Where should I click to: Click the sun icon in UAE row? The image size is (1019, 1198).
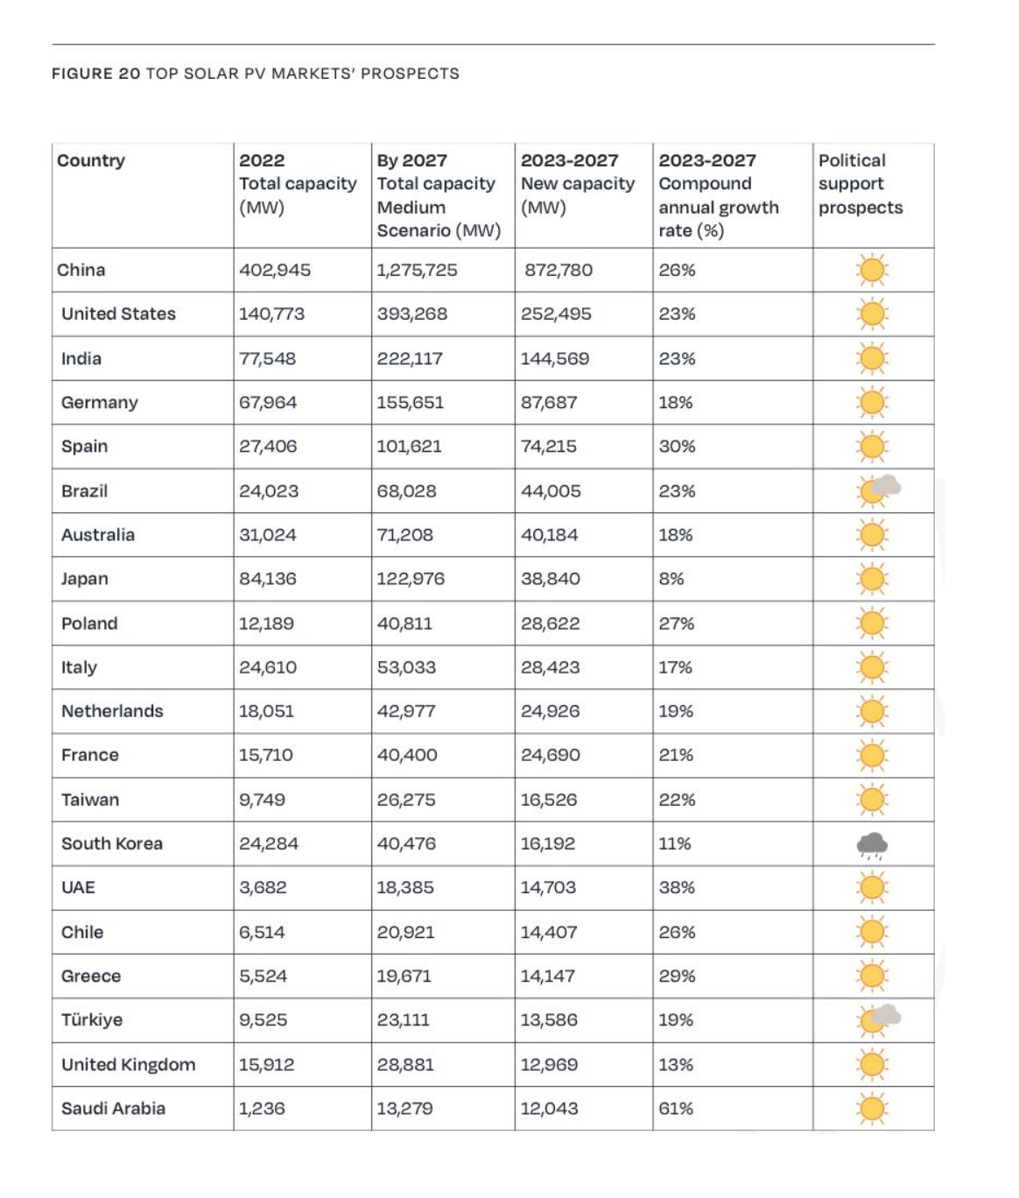(872, 888)
